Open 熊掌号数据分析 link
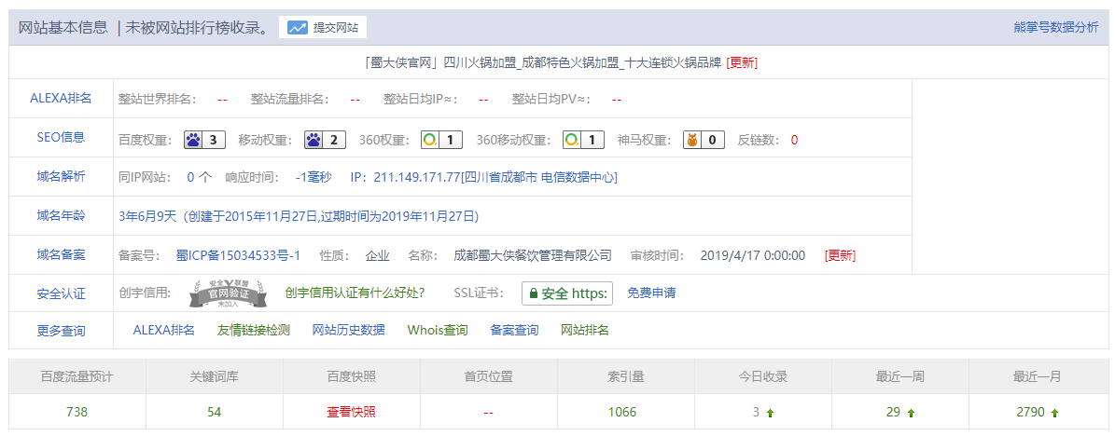1115x436 pixels. tap(1056, 28)
